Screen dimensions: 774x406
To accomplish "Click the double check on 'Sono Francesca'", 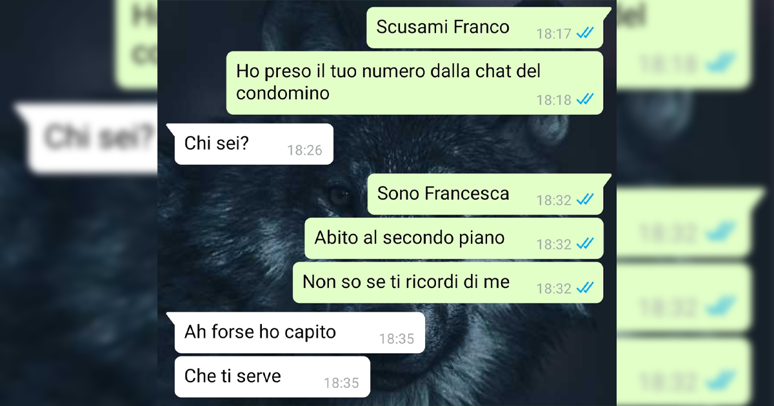I will coord(585,200).
